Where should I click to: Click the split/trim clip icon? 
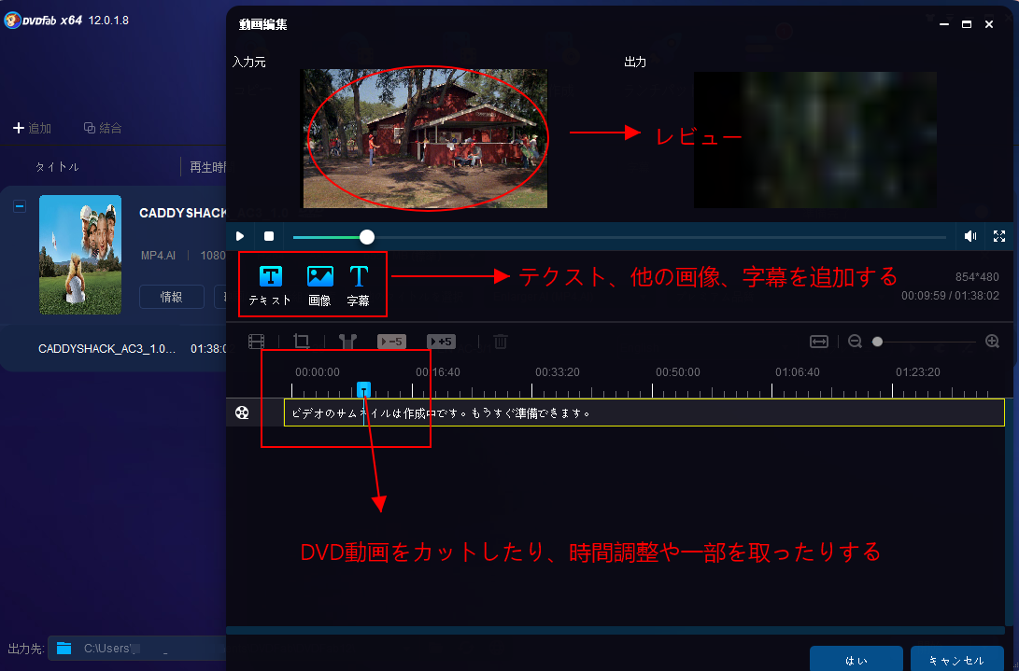click(347, 342)
